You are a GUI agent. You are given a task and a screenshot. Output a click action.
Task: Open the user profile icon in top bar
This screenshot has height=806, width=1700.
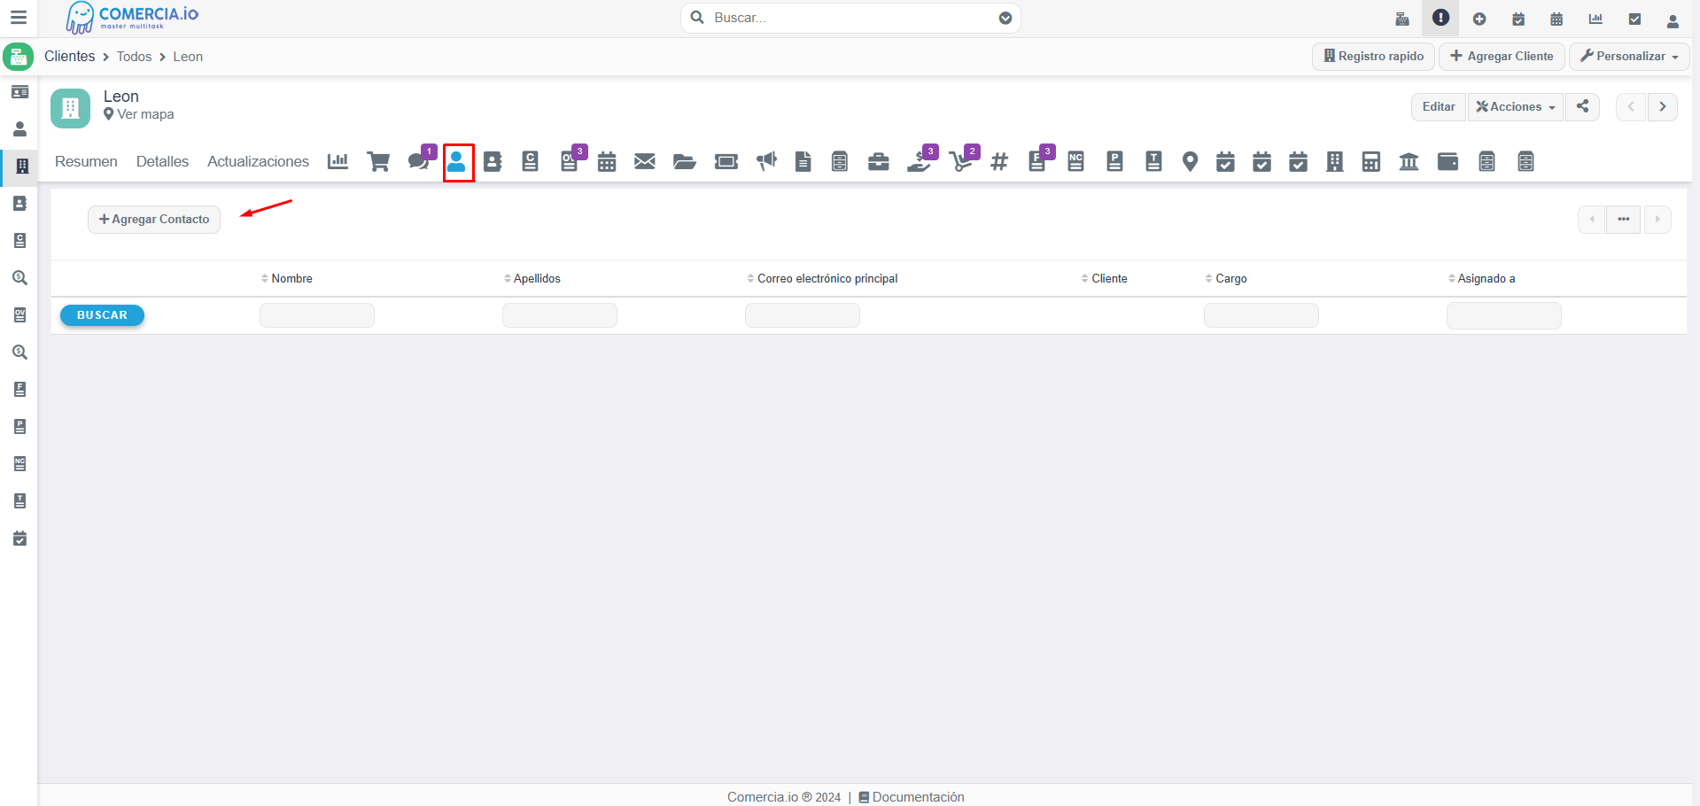click(x=1673, y=20)
